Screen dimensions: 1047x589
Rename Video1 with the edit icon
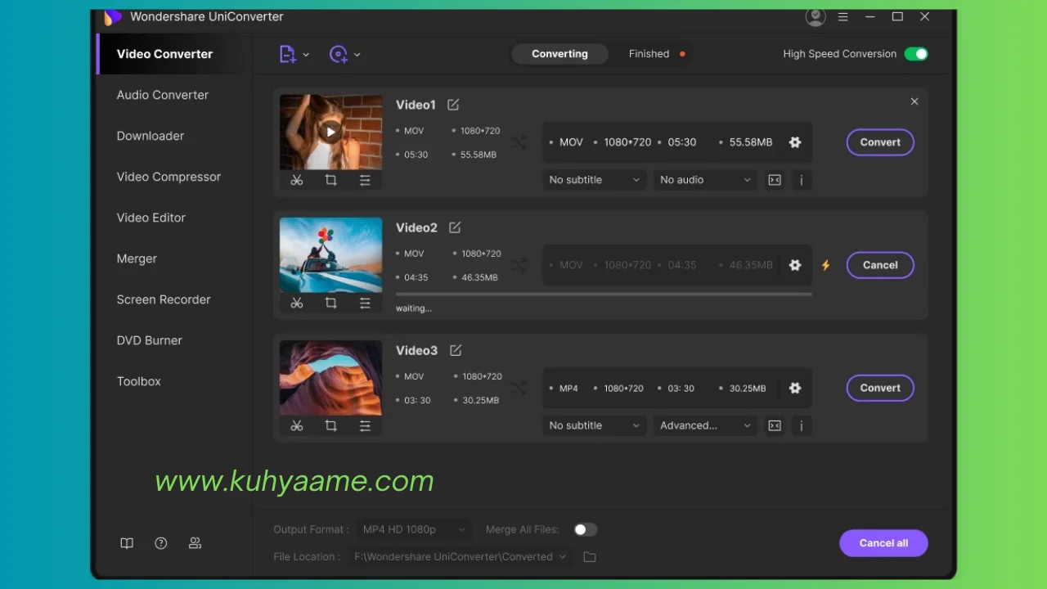pyautogui.click(x=453, y=105)
